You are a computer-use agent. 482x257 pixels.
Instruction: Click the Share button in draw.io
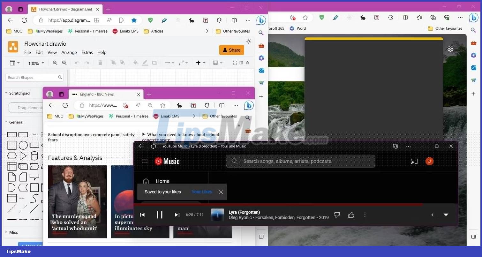231,50
